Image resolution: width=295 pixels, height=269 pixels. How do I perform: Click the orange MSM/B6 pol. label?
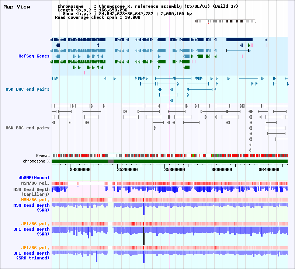point(35,200)
